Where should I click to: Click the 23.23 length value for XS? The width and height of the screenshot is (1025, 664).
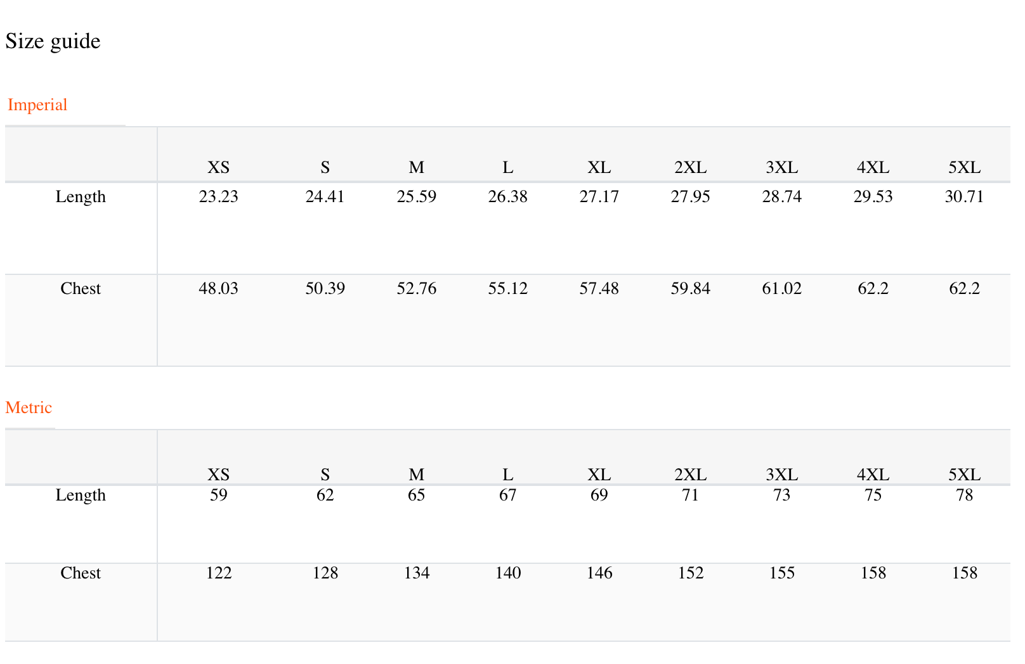click(x=219, y=197)
